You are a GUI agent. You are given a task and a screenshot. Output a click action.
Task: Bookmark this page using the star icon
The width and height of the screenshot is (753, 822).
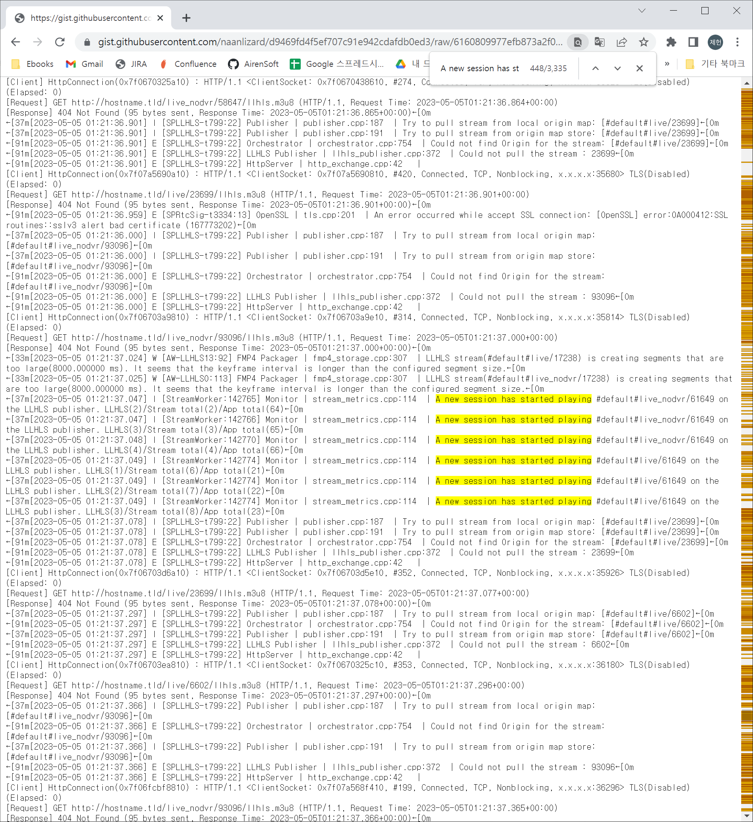(644, 42)
